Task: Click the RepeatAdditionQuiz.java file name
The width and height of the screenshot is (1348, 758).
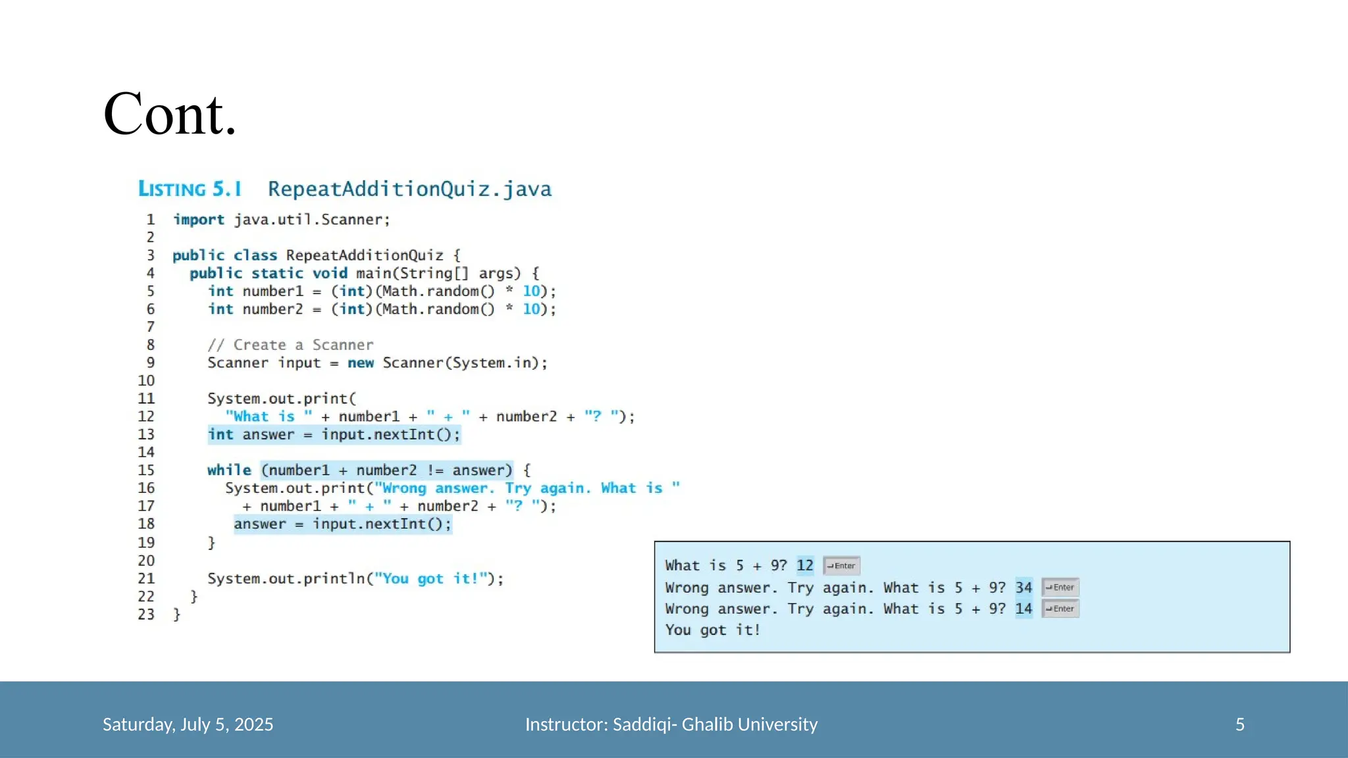Action: point(409,189)
